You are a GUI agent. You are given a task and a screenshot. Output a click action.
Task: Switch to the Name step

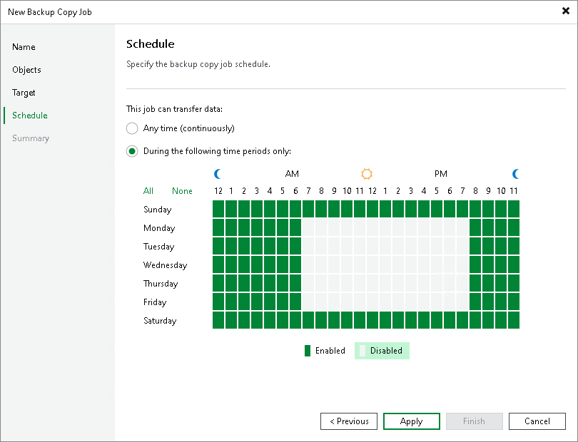pyautogui.click(x=24, y=47)
